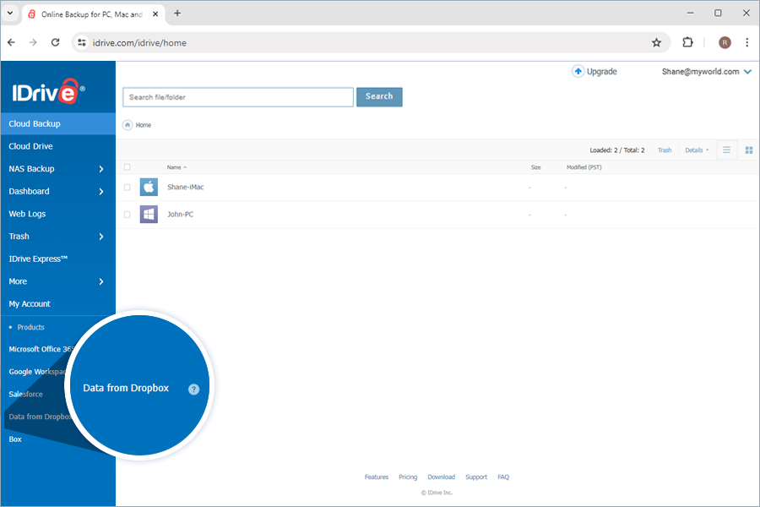The image size is (760, 507).
Task: Close the Online Backup browser tab
Action: 155,14
